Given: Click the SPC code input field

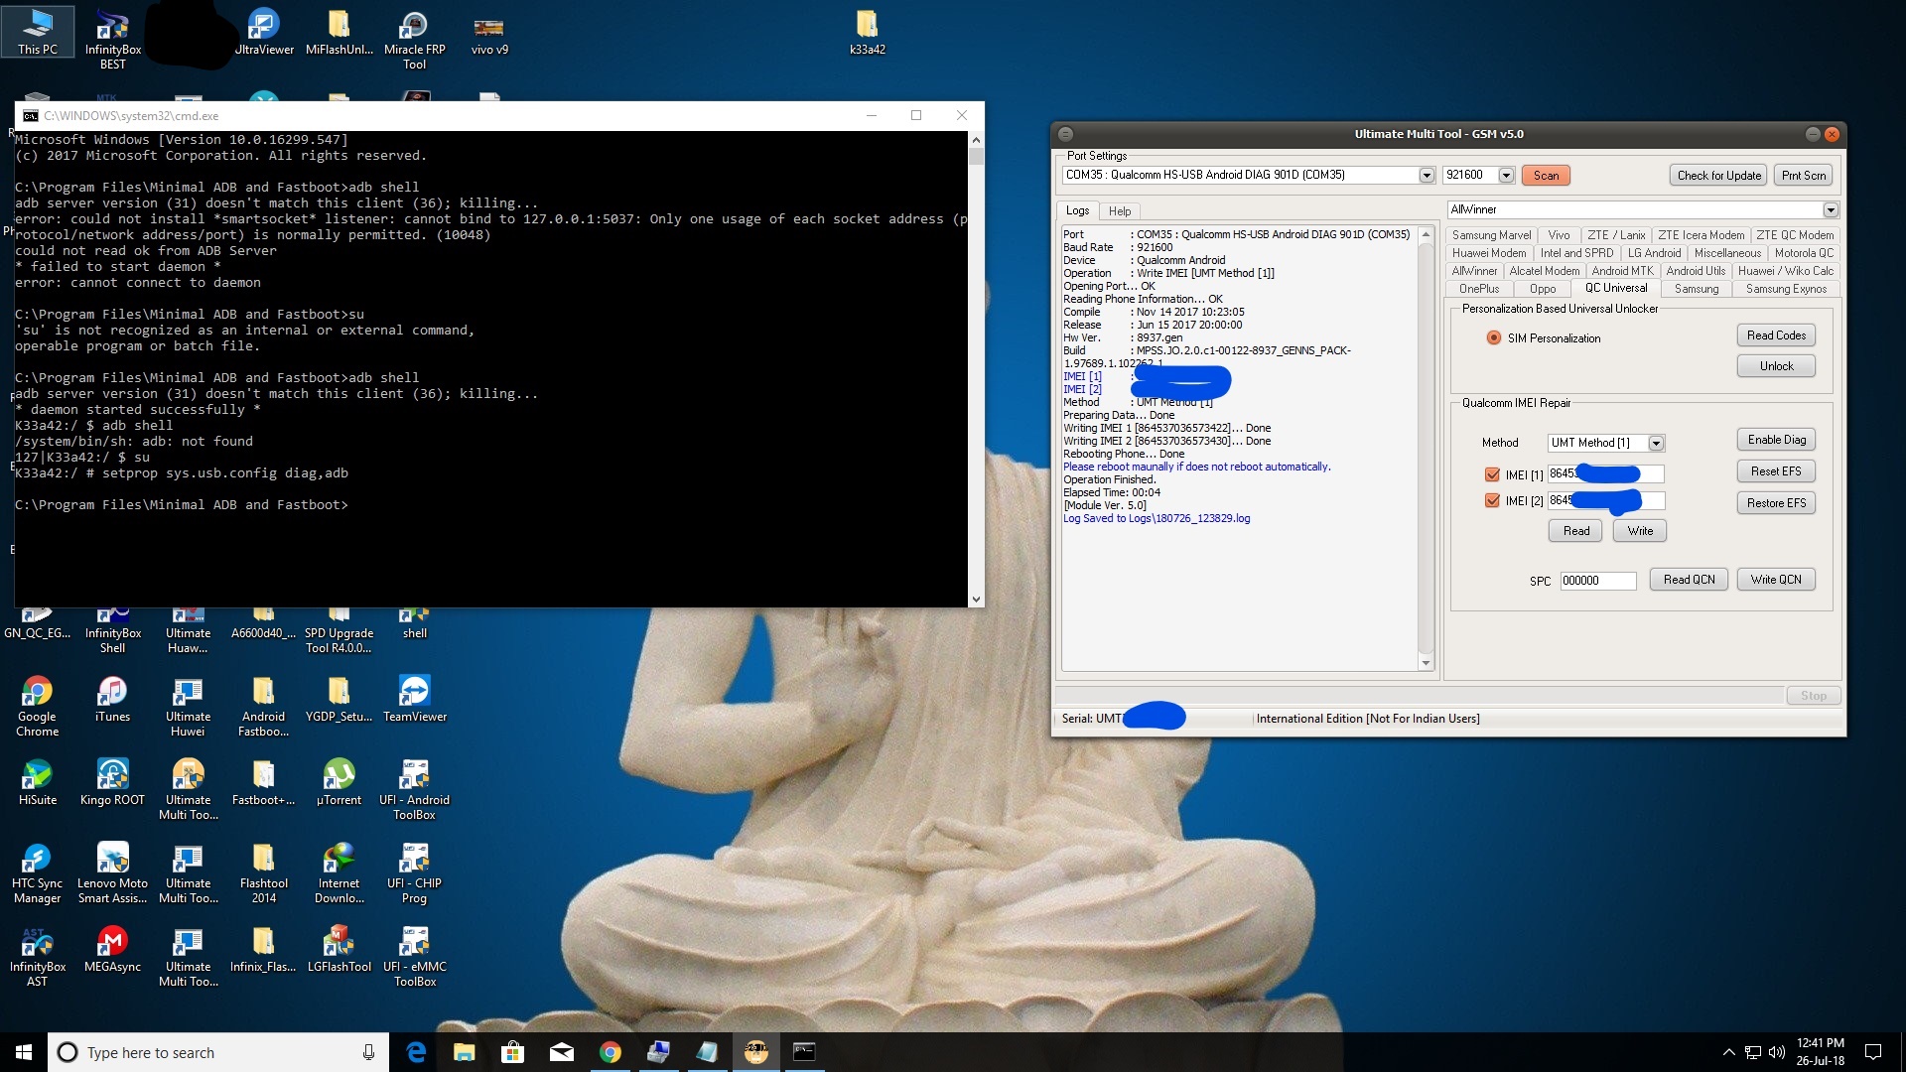Looking at the screenshot, I should (1597, 581).
